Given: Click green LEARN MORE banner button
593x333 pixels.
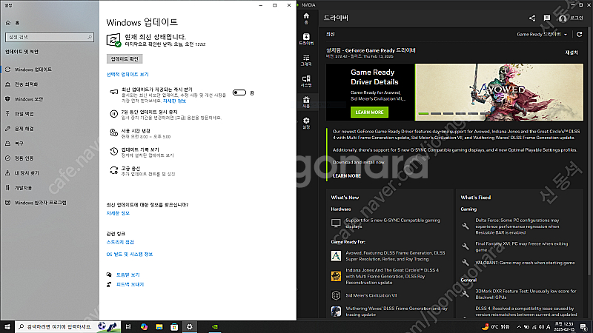Looking at the screenshot, I should pyautogui.click(x=369, y=112).
